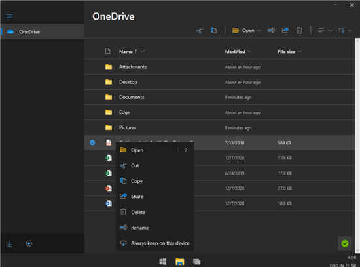Click the Share toolbar icon
The height and width of the screenshot is (267, 360).
tap(285, 30)
